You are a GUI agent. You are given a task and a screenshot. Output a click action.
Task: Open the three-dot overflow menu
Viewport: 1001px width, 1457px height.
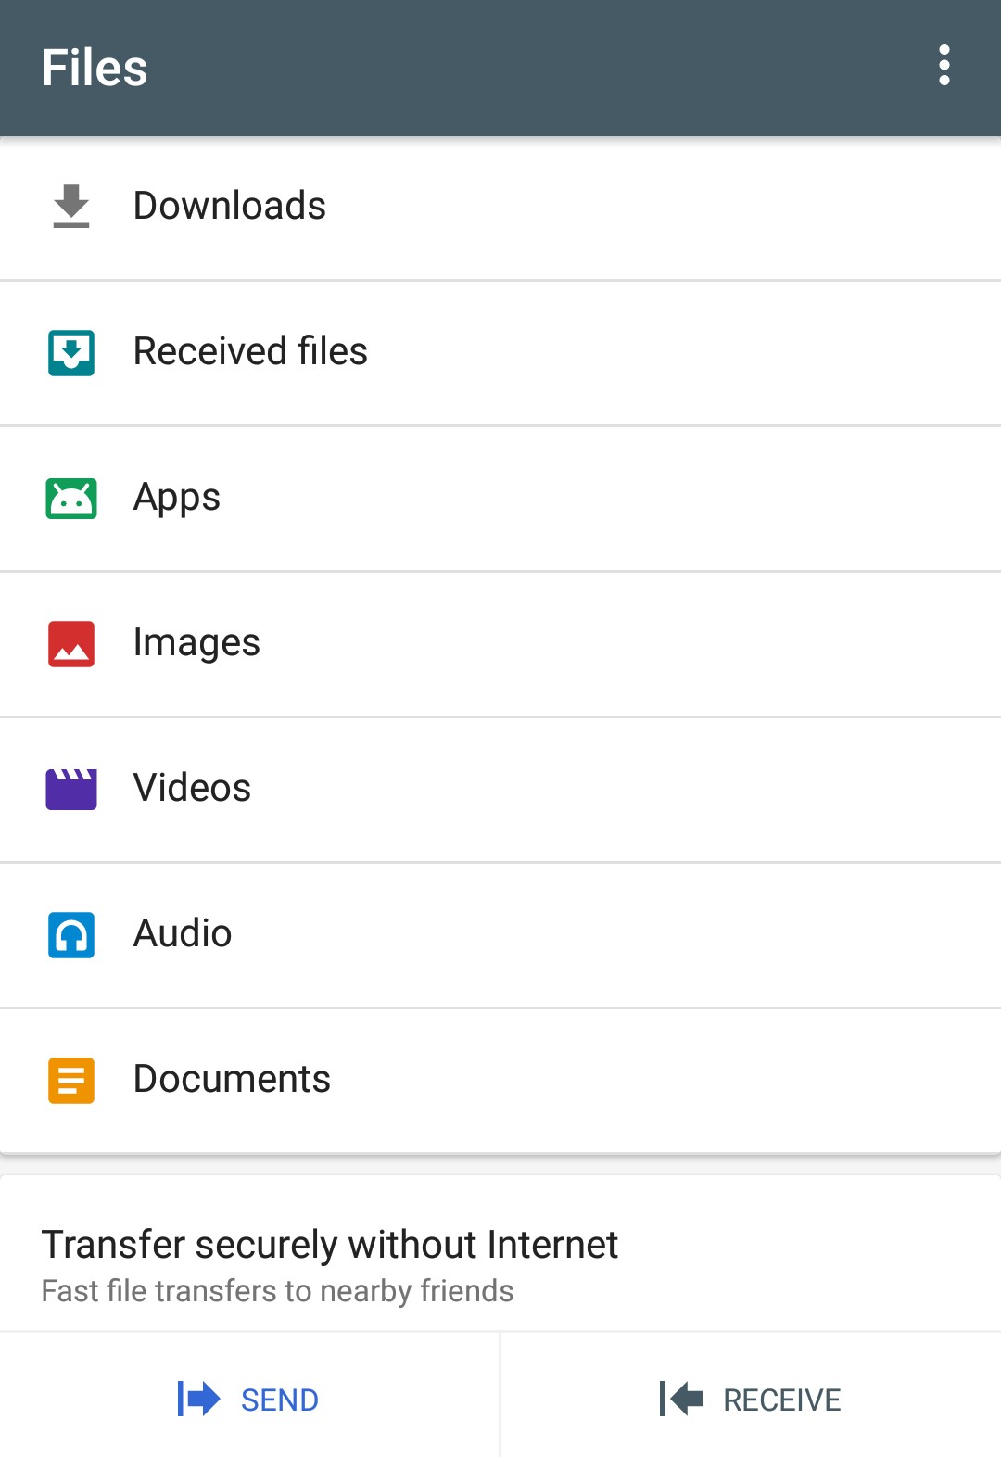(944, 66)
